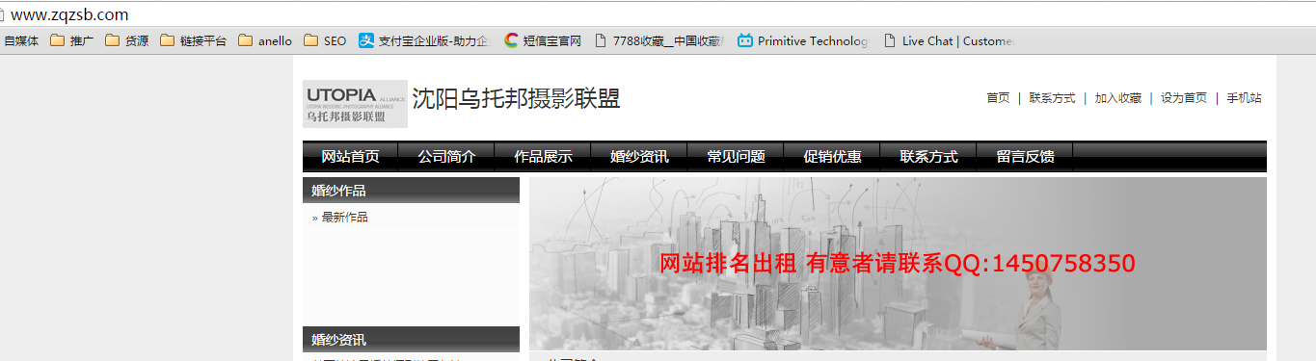Click the 加入收藏 link
Screen dimensions: 1316x361
1117,98
